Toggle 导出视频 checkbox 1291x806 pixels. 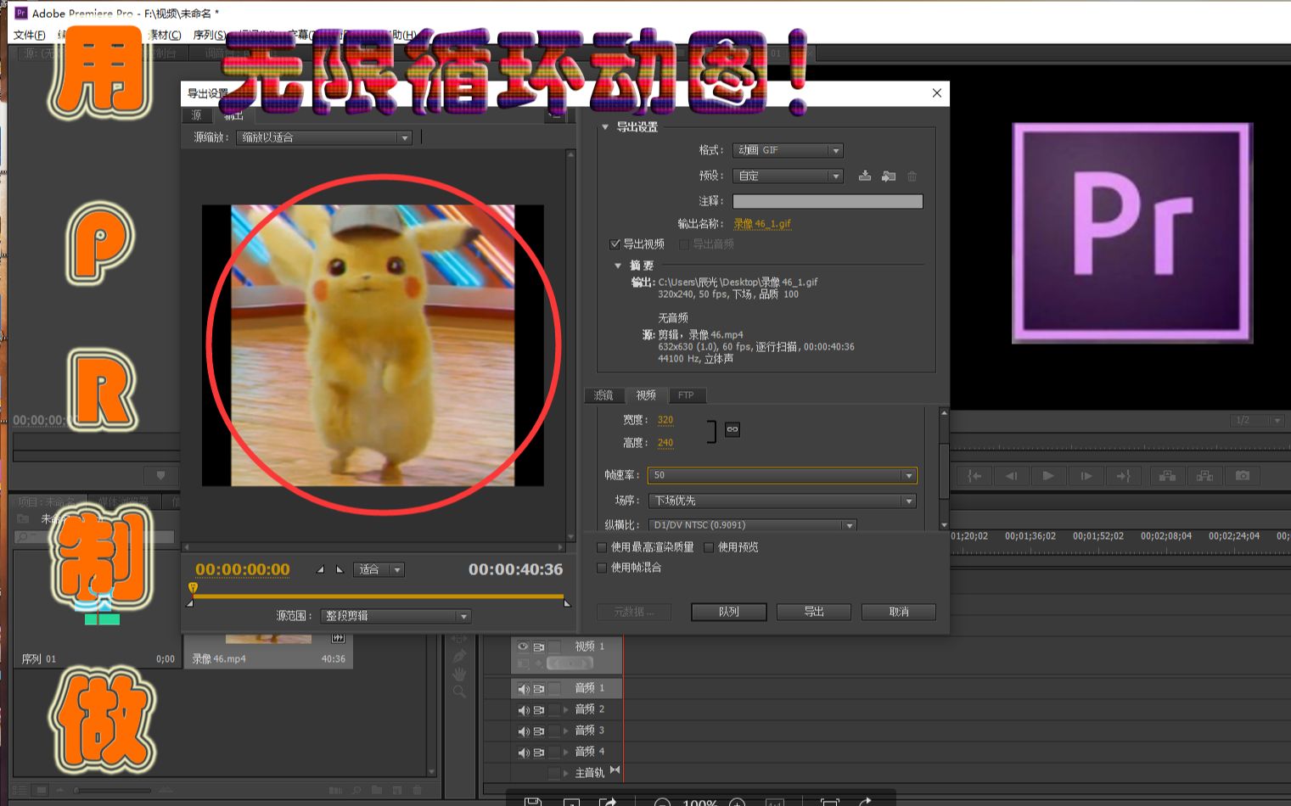coord(615,244)
